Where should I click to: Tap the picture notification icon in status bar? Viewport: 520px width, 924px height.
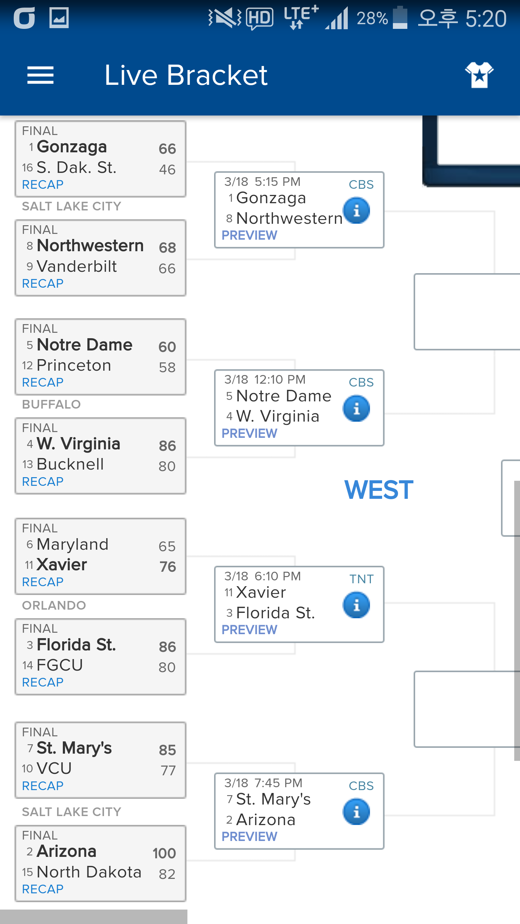pos(59,18)
